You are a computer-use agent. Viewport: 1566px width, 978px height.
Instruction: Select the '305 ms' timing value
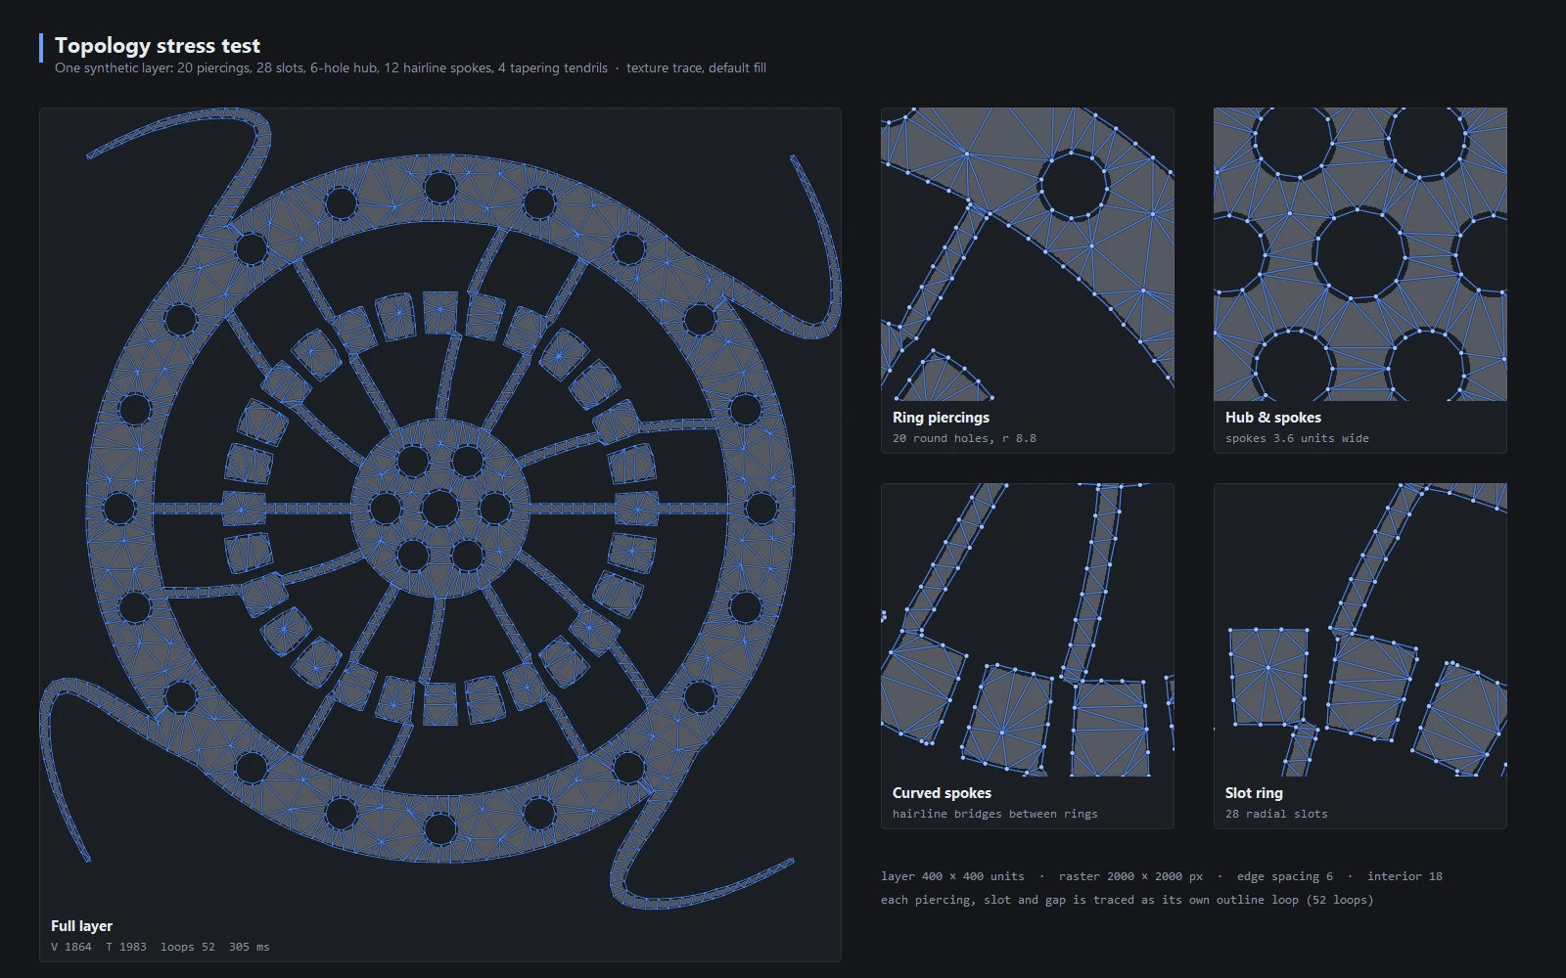(x=250, y=947)
